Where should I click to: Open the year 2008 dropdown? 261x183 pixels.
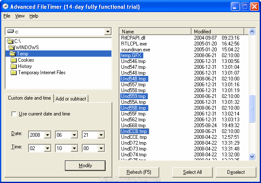click(x=47, y=135)
